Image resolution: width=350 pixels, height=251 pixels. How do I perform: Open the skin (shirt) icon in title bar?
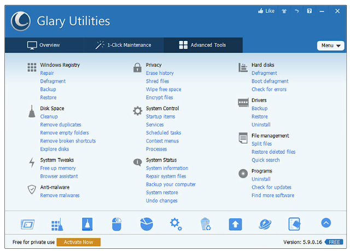coord(284,11)
